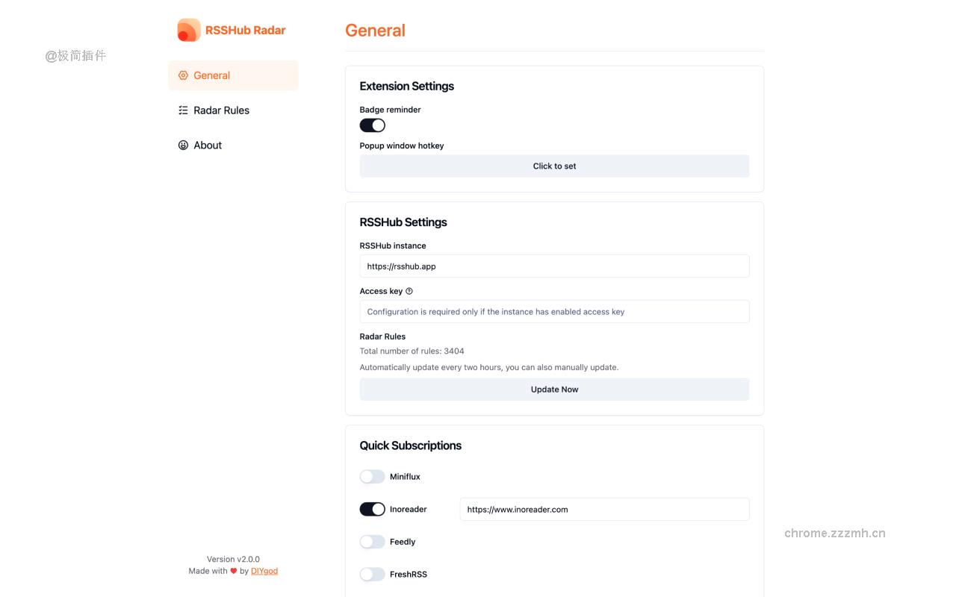Click the 'Click to set' hotkey button
The width and height of the screenshot is (956, 597).
click(x=554, y=166)
